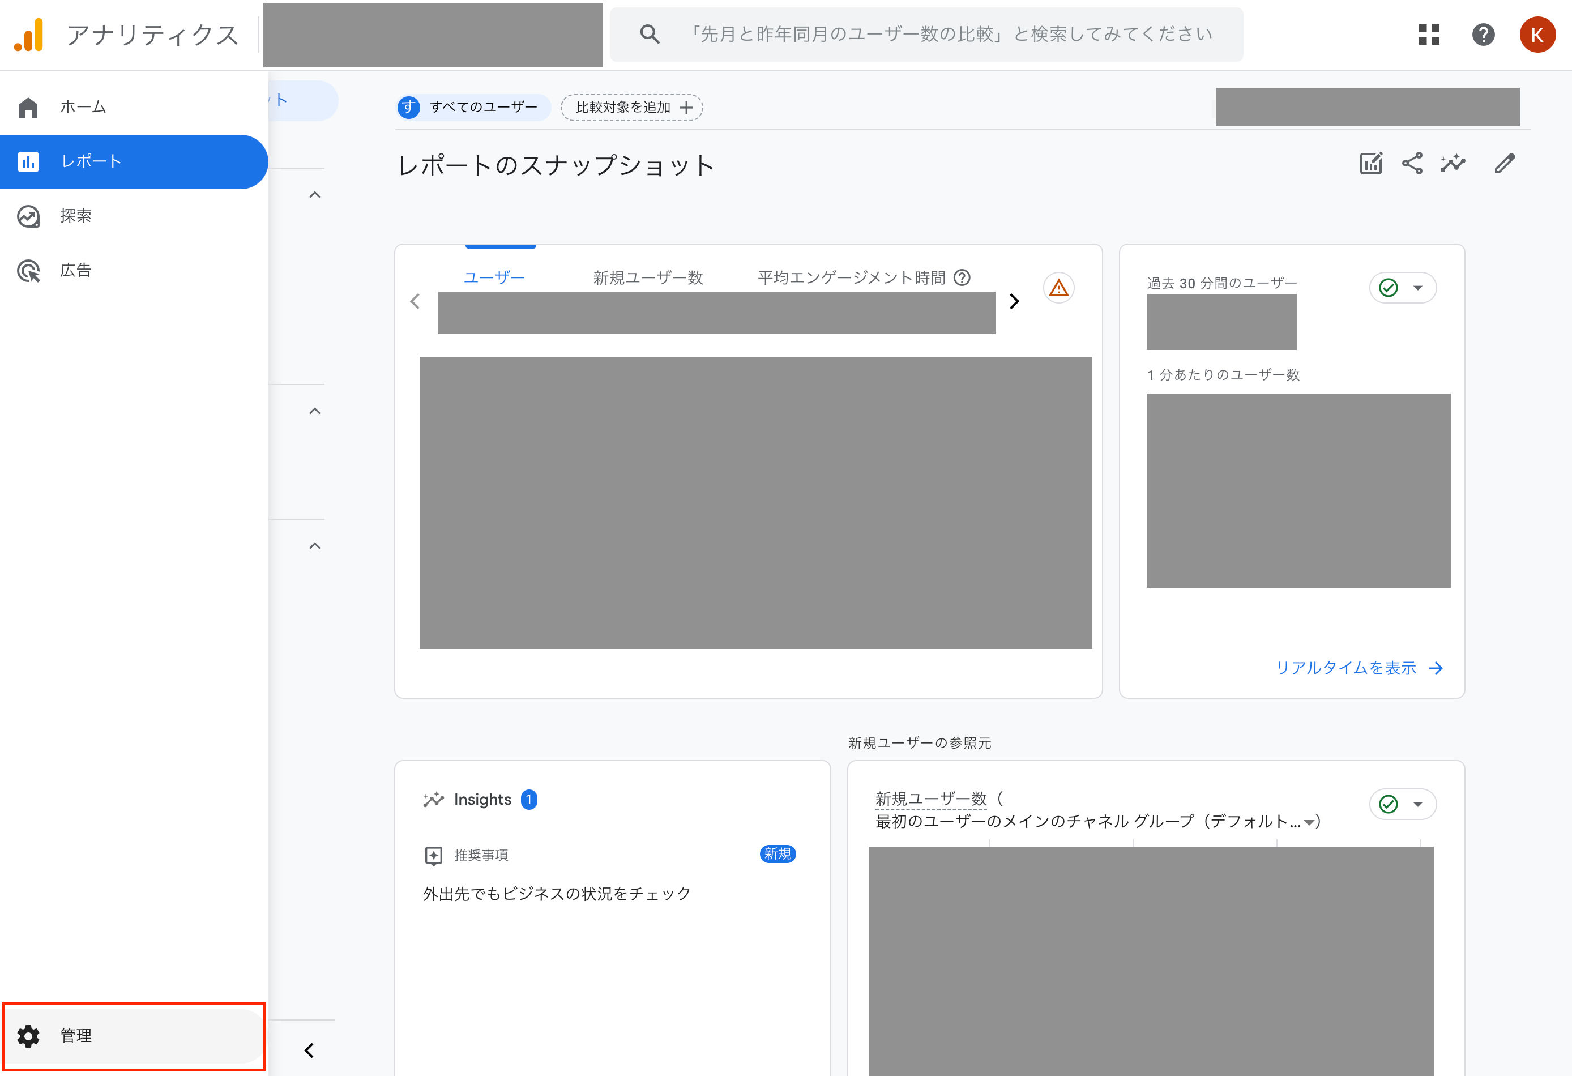Select the ユーザー metric tab
Screen dimensions: 1572x1076
494,277
